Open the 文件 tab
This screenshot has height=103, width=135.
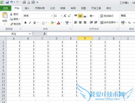pos(6,8)
